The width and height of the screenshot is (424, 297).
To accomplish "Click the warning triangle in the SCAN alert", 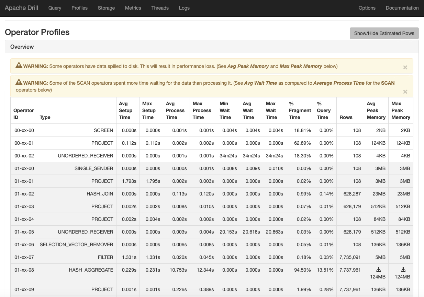I will click(x=19, y=82).
